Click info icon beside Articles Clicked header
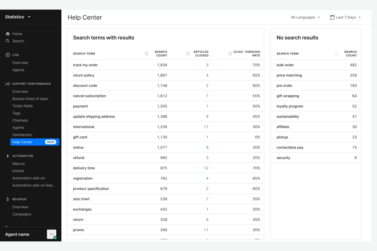The image size is (377, 251). tap(188, 54)
